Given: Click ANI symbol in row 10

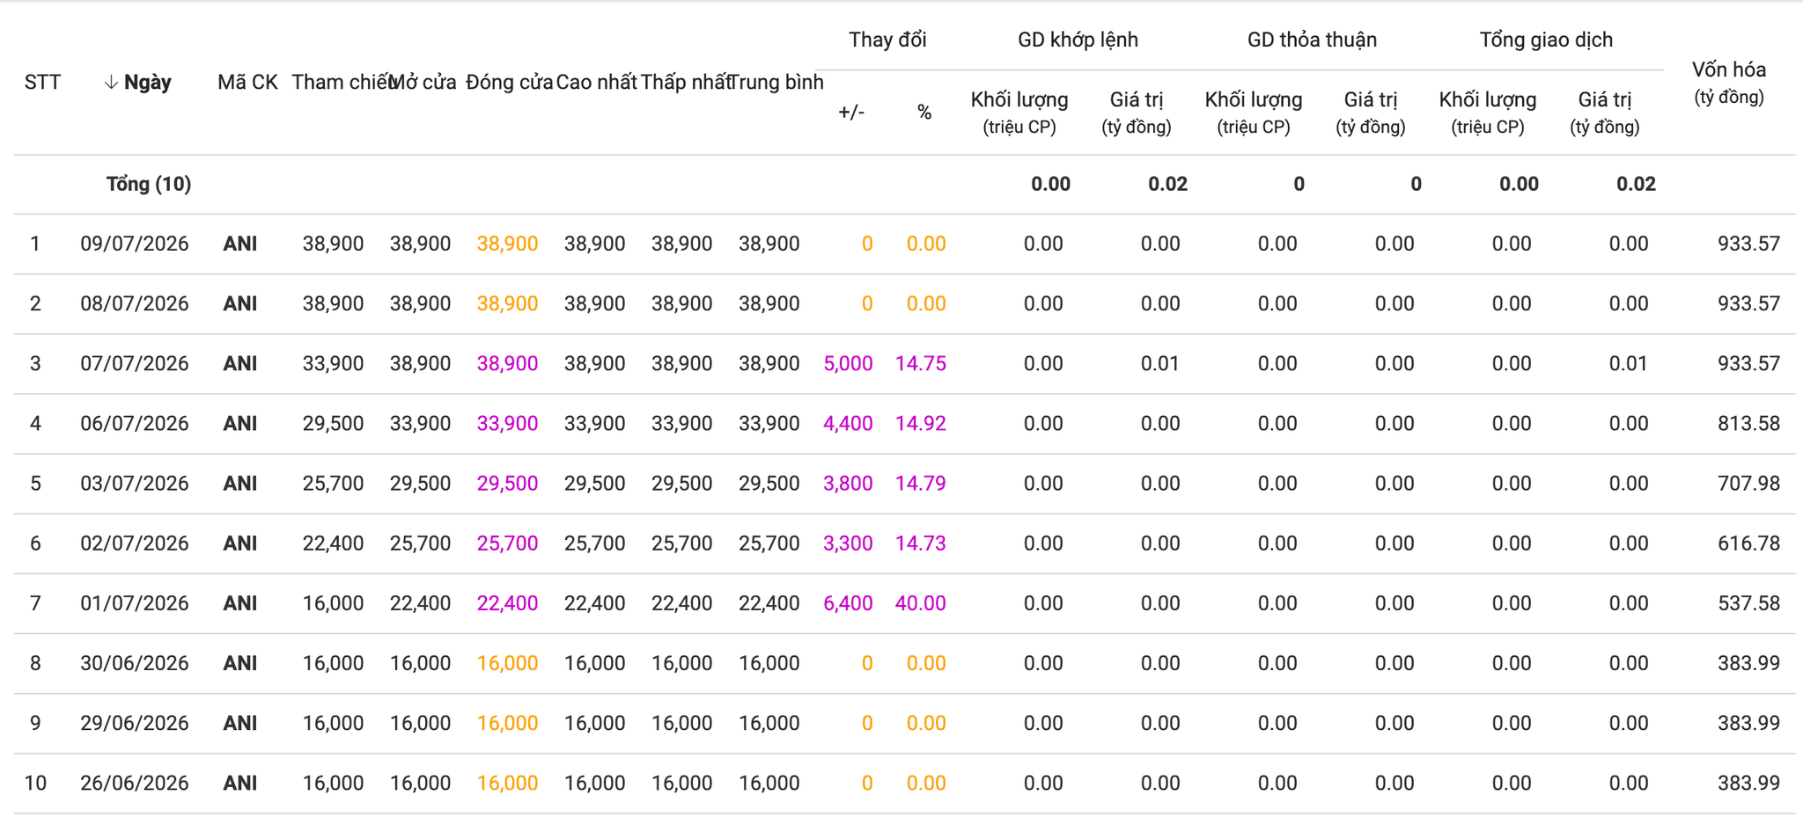Looking at the screenshot, I should tap(240, 783).
